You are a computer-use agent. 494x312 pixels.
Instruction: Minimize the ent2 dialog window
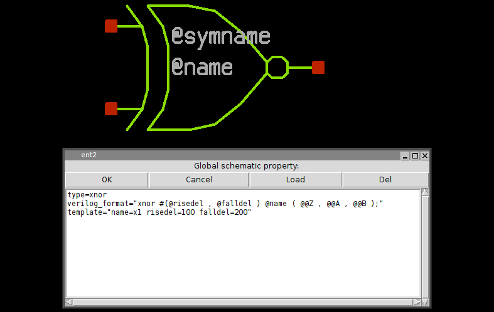pyautogui.click(x=405, y=155)
